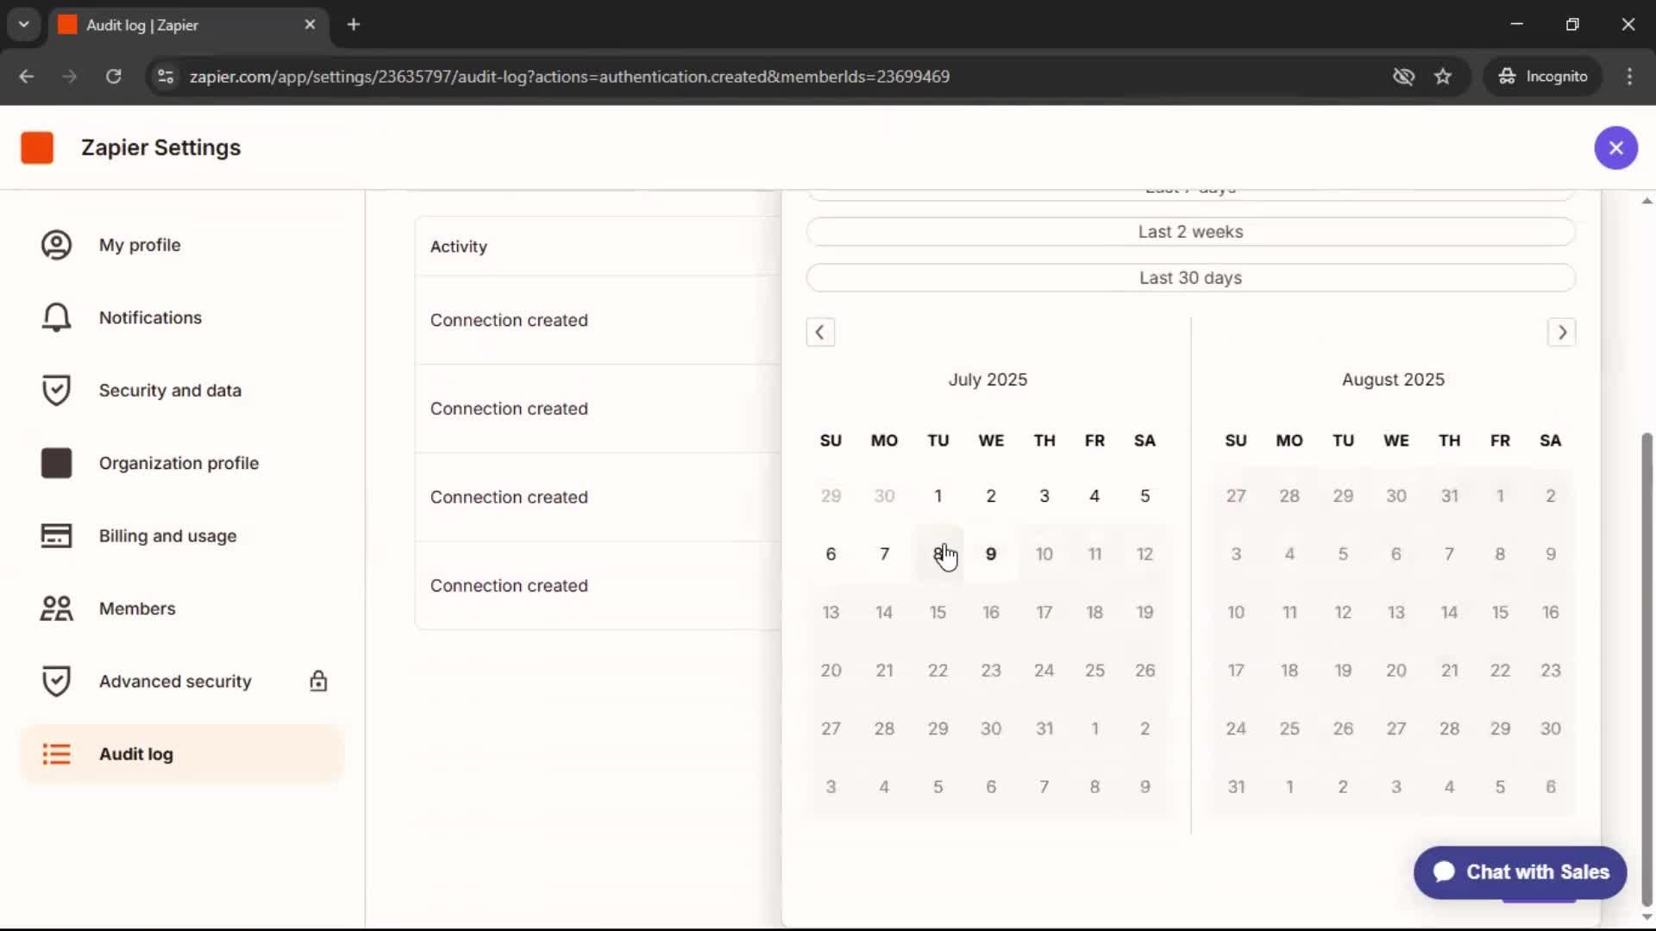Click the Advanced security lock icon
Viewport: 1656px width, 931px height.
point(318,681)
